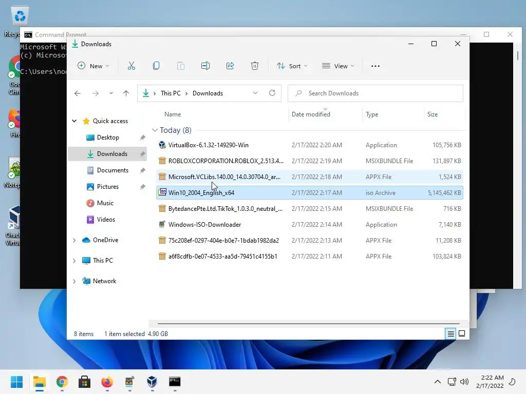Open Windows Start menu in taskbar

click(x=17, y=382)
